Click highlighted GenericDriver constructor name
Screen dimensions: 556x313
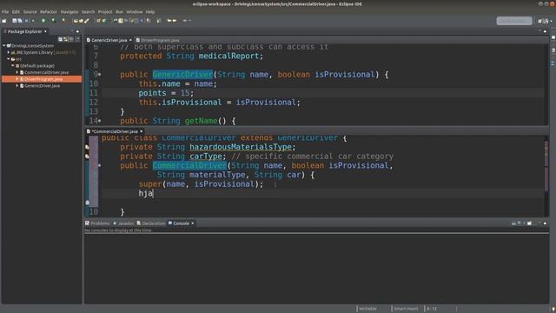click(182, 75)
